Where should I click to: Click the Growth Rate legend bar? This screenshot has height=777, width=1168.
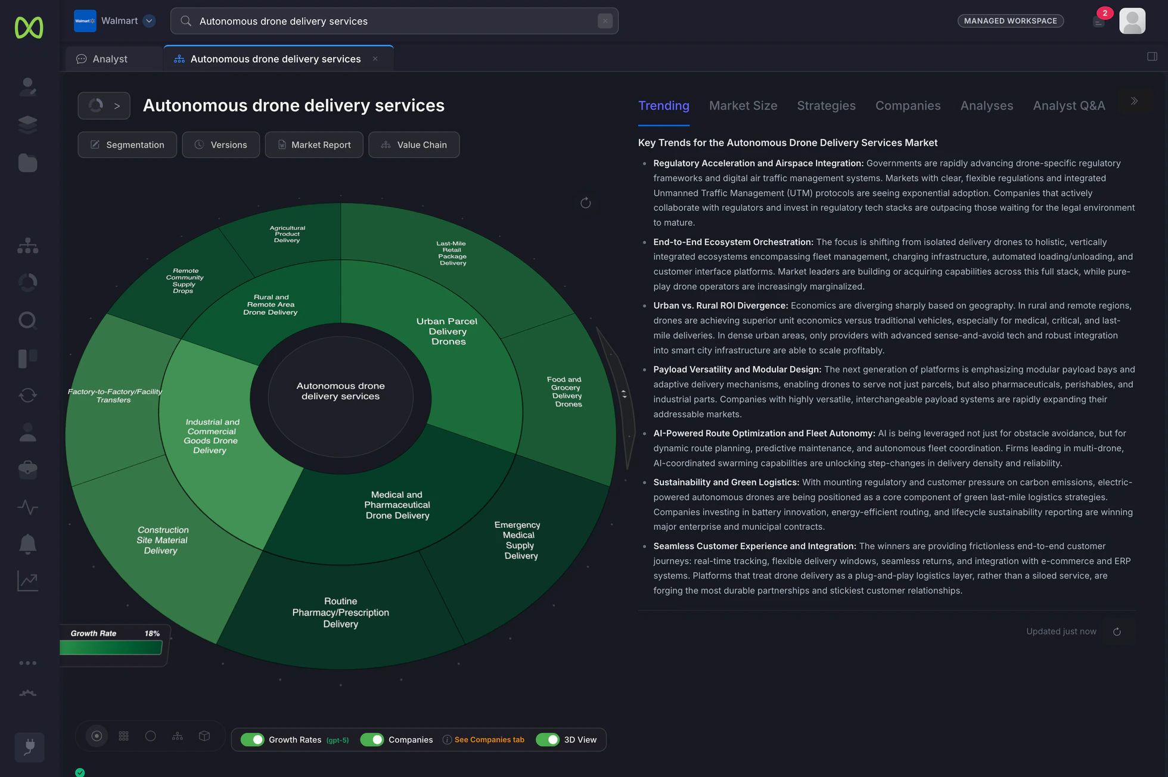point(111,648)
